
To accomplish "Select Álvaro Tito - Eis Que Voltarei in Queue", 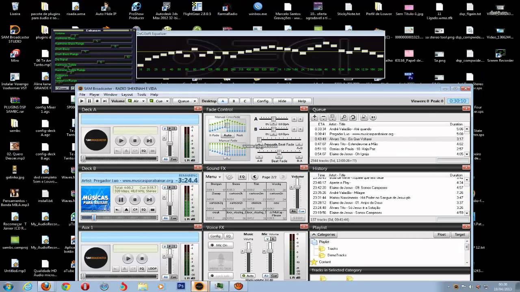I will pos(388,139).
